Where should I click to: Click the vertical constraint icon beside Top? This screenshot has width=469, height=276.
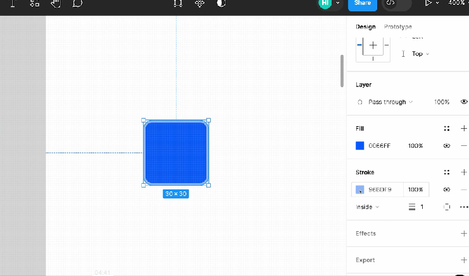pyautogui.click(x=403, y=54)
